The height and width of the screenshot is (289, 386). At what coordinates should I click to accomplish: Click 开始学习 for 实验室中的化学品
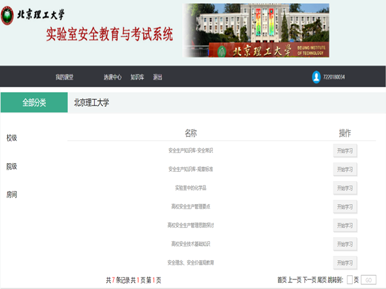pos(345,188)
